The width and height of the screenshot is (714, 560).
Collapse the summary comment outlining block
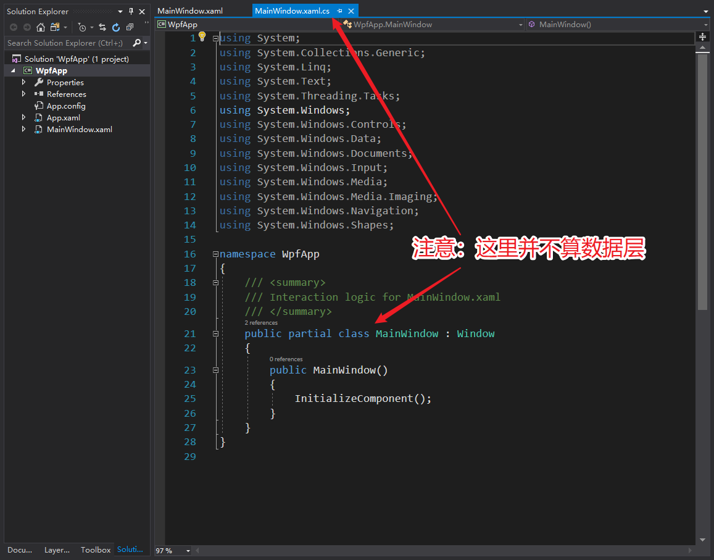[x=216, y=283]
